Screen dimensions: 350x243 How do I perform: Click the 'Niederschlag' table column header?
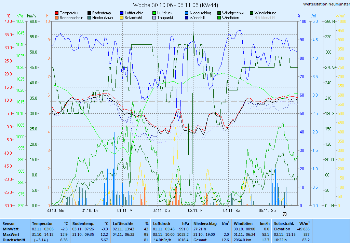tap(205, 224)
